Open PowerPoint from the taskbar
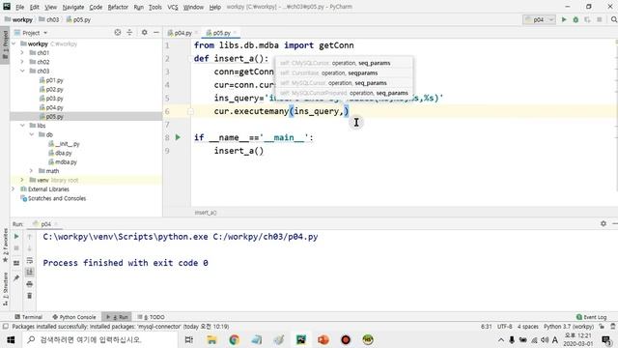The height and width of the screenshot is (348, 618). click(323, 339)
